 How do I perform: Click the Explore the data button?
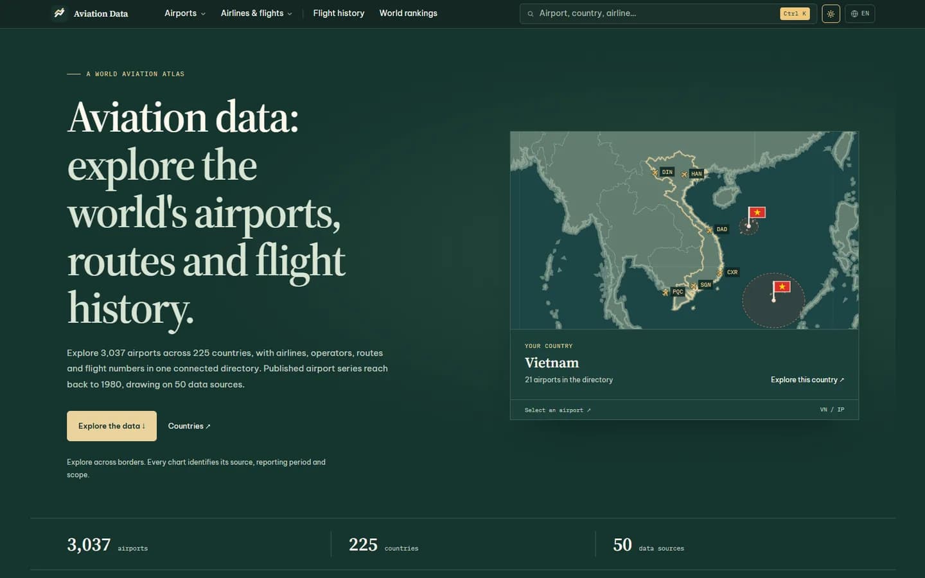(112, 426)
